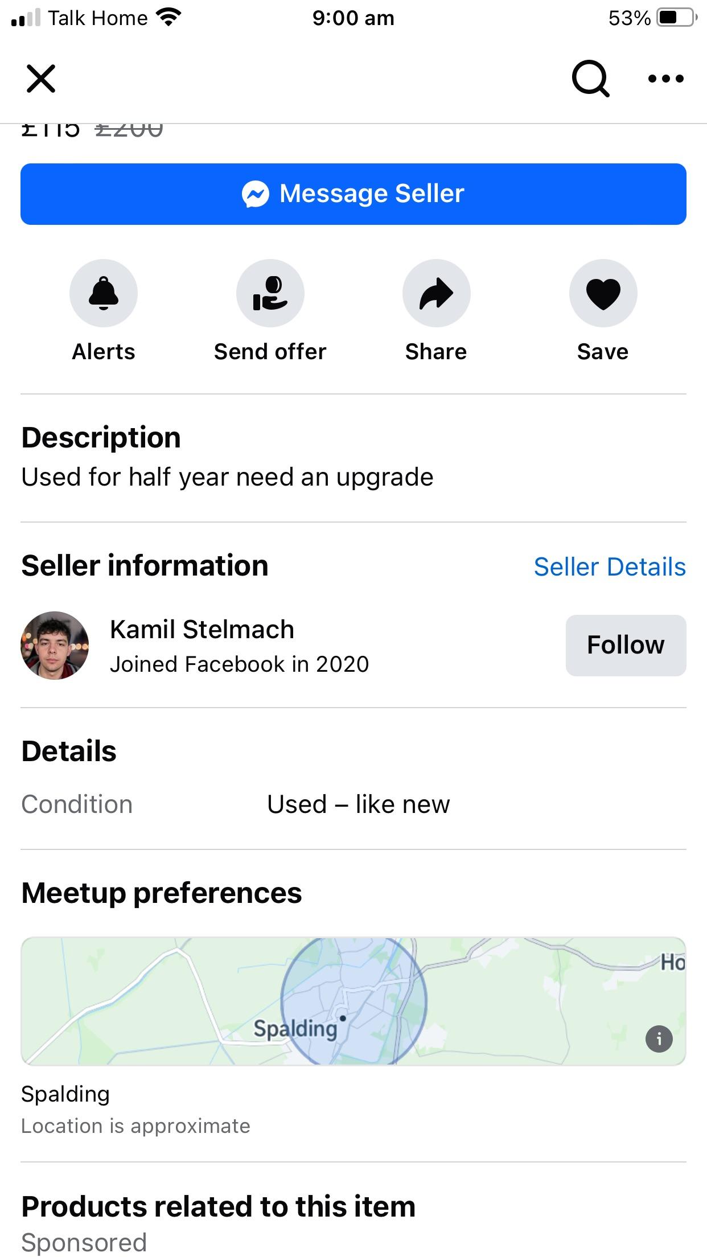Open the three-dot more options menu
Screen dimensions: 707x1257
pos(665,79)
